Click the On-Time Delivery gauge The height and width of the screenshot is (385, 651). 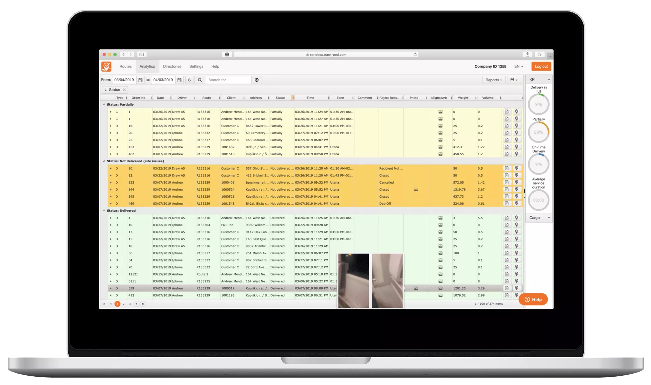538,164
